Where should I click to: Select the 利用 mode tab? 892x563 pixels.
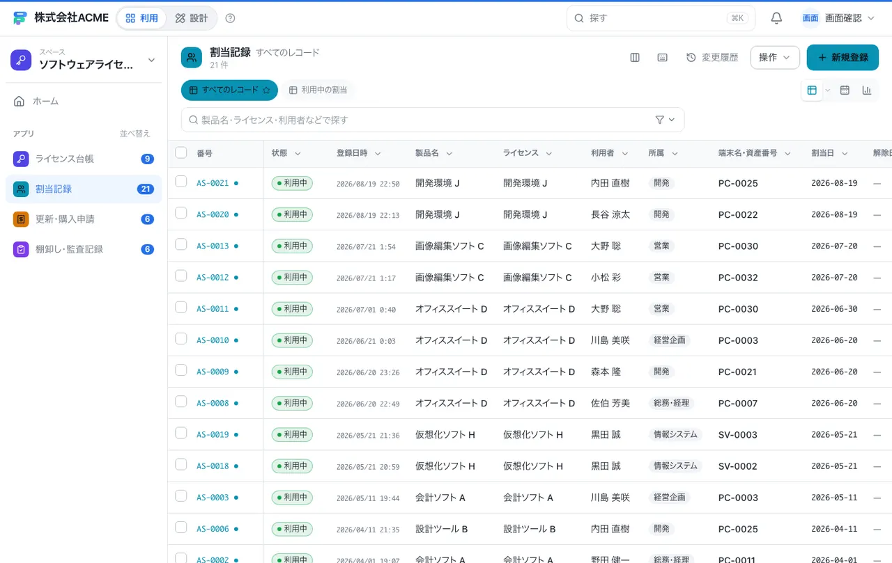pos(142,18)
